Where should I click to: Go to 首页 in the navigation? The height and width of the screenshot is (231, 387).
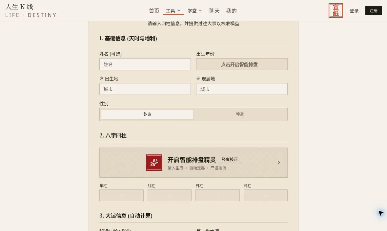154,10
